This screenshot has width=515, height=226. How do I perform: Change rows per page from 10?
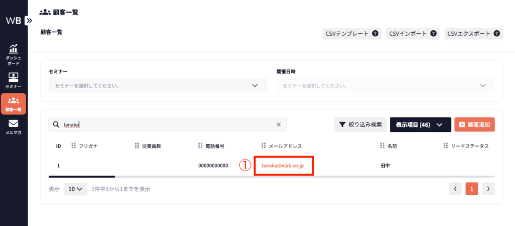tap(75, 189)
